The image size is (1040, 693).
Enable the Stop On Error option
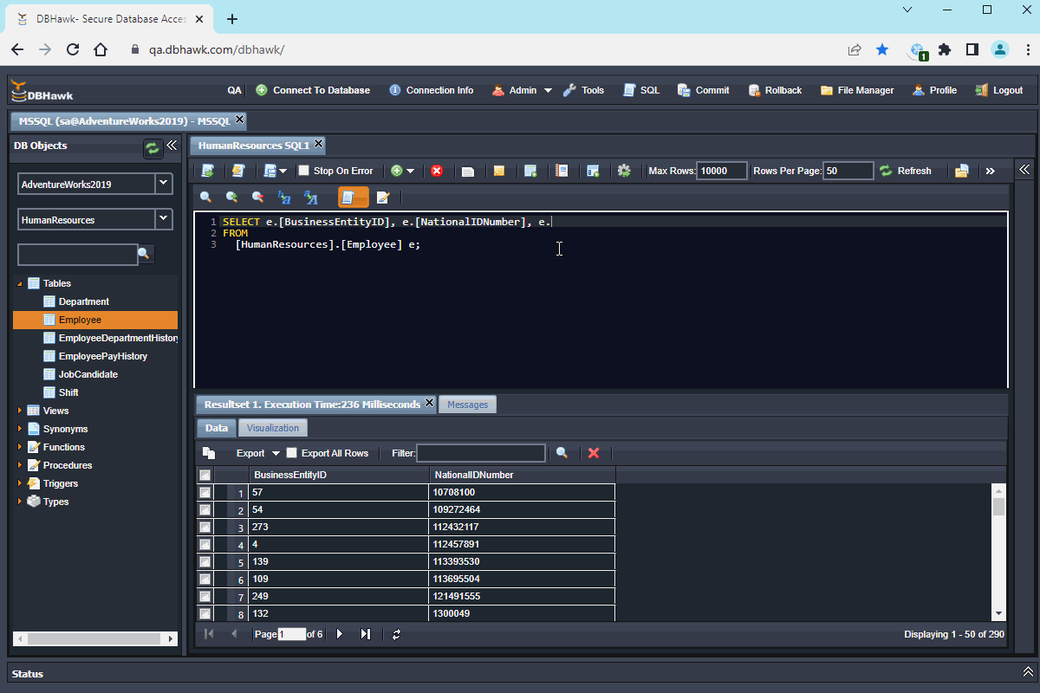[x=302, y=170]
